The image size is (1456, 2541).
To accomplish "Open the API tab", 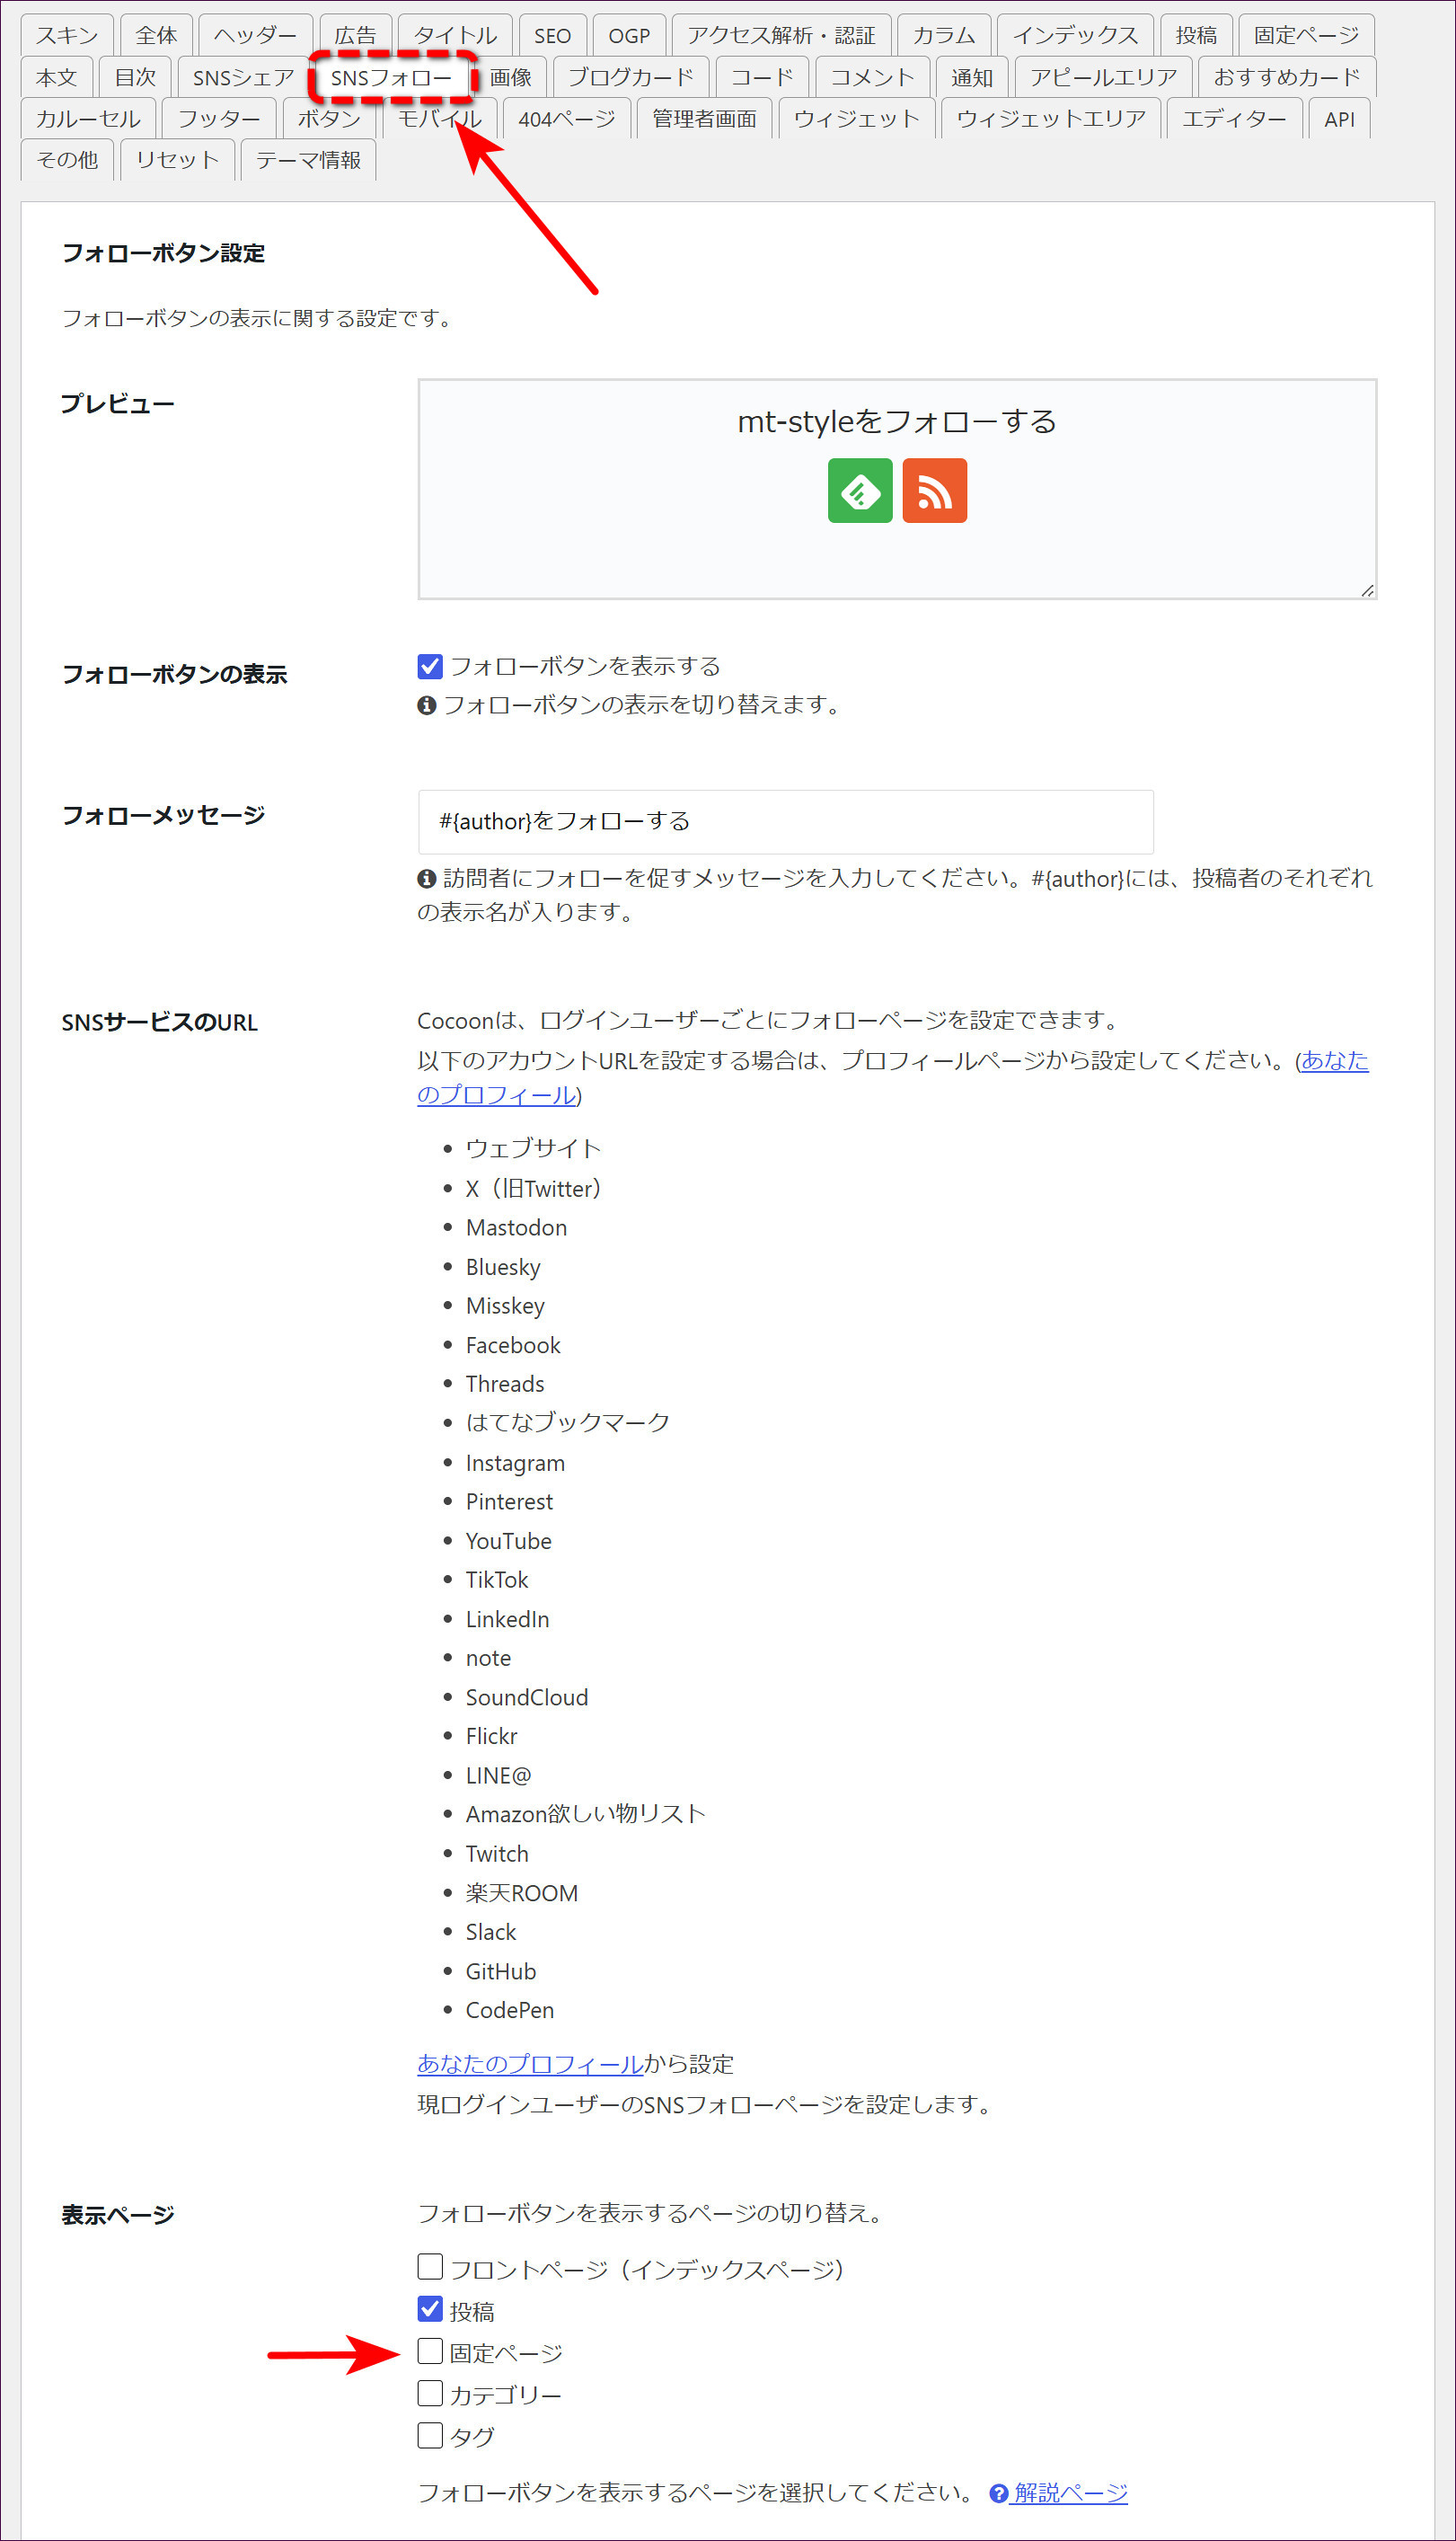I will [1339, 119].
